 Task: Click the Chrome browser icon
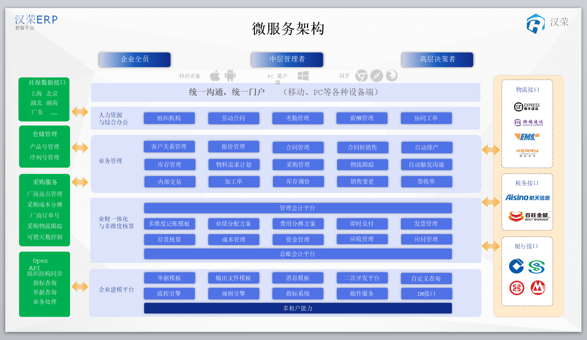362,76
